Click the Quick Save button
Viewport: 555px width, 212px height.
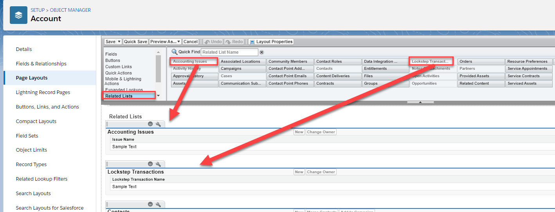[x=135, y=42]
